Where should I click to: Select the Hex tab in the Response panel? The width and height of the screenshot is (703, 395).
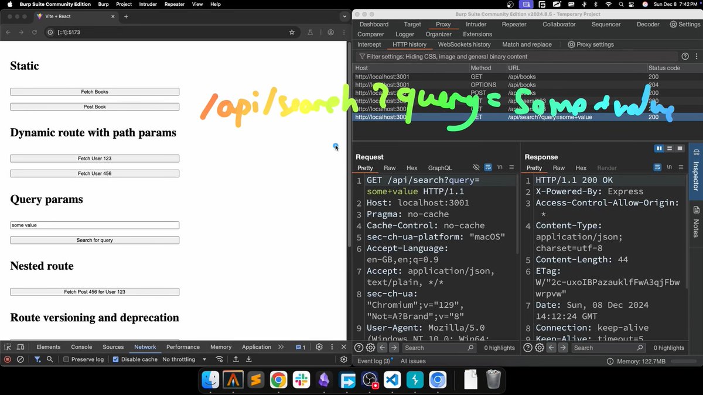tap(581, 168)
